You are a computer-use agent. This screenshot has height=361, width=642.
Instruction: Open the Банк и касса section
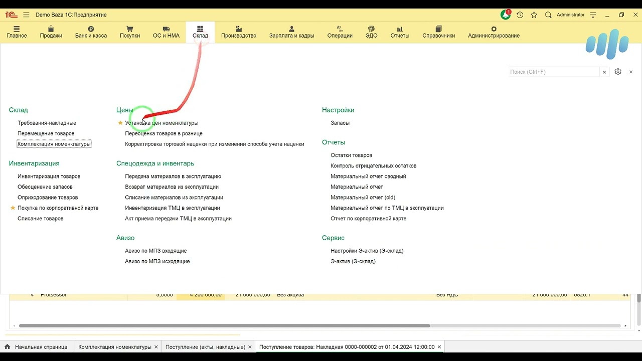(91, 32)
